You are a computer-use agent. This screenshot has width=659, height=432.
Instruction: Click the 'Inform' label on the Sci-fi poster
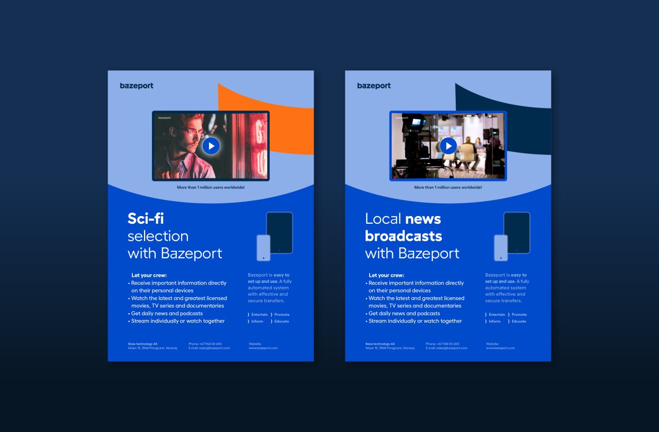point(257,321)
